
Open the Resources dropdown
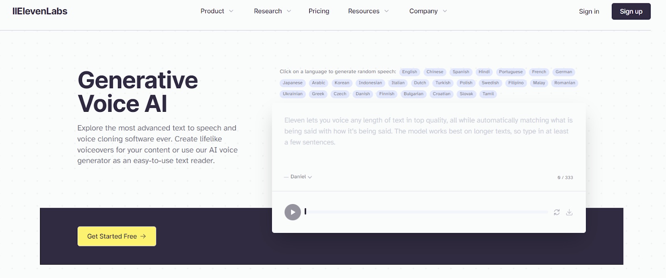click(x=368, y=11)
